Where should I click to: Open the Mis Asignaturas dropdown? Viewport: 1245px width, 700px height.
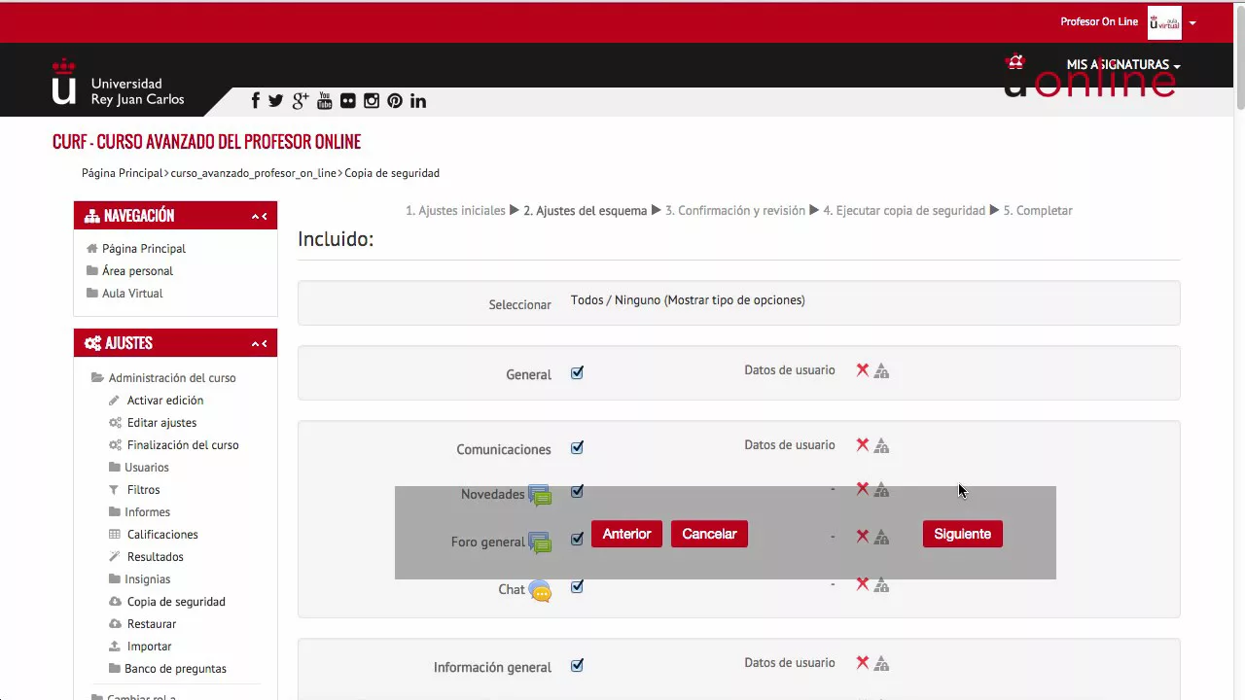tap(1123, 65)
